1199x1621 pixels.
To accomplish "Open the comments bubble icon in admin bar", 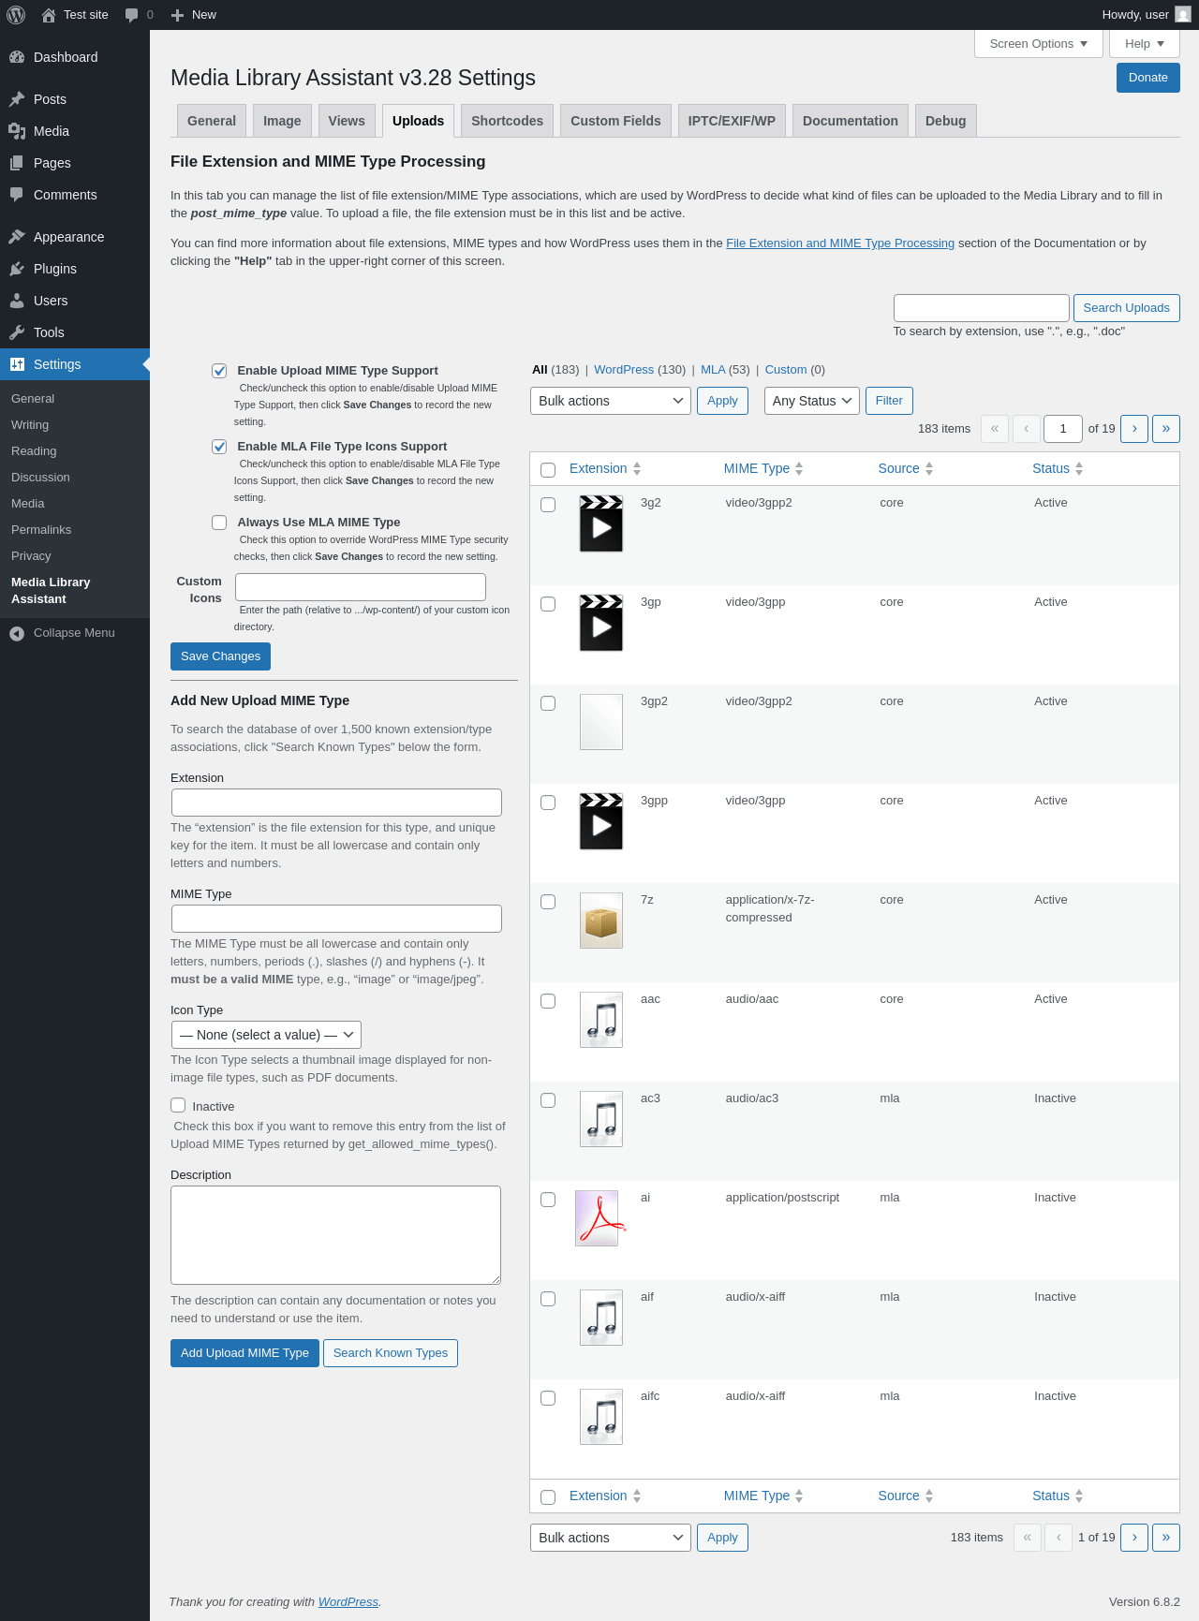I will pos(132,15).
